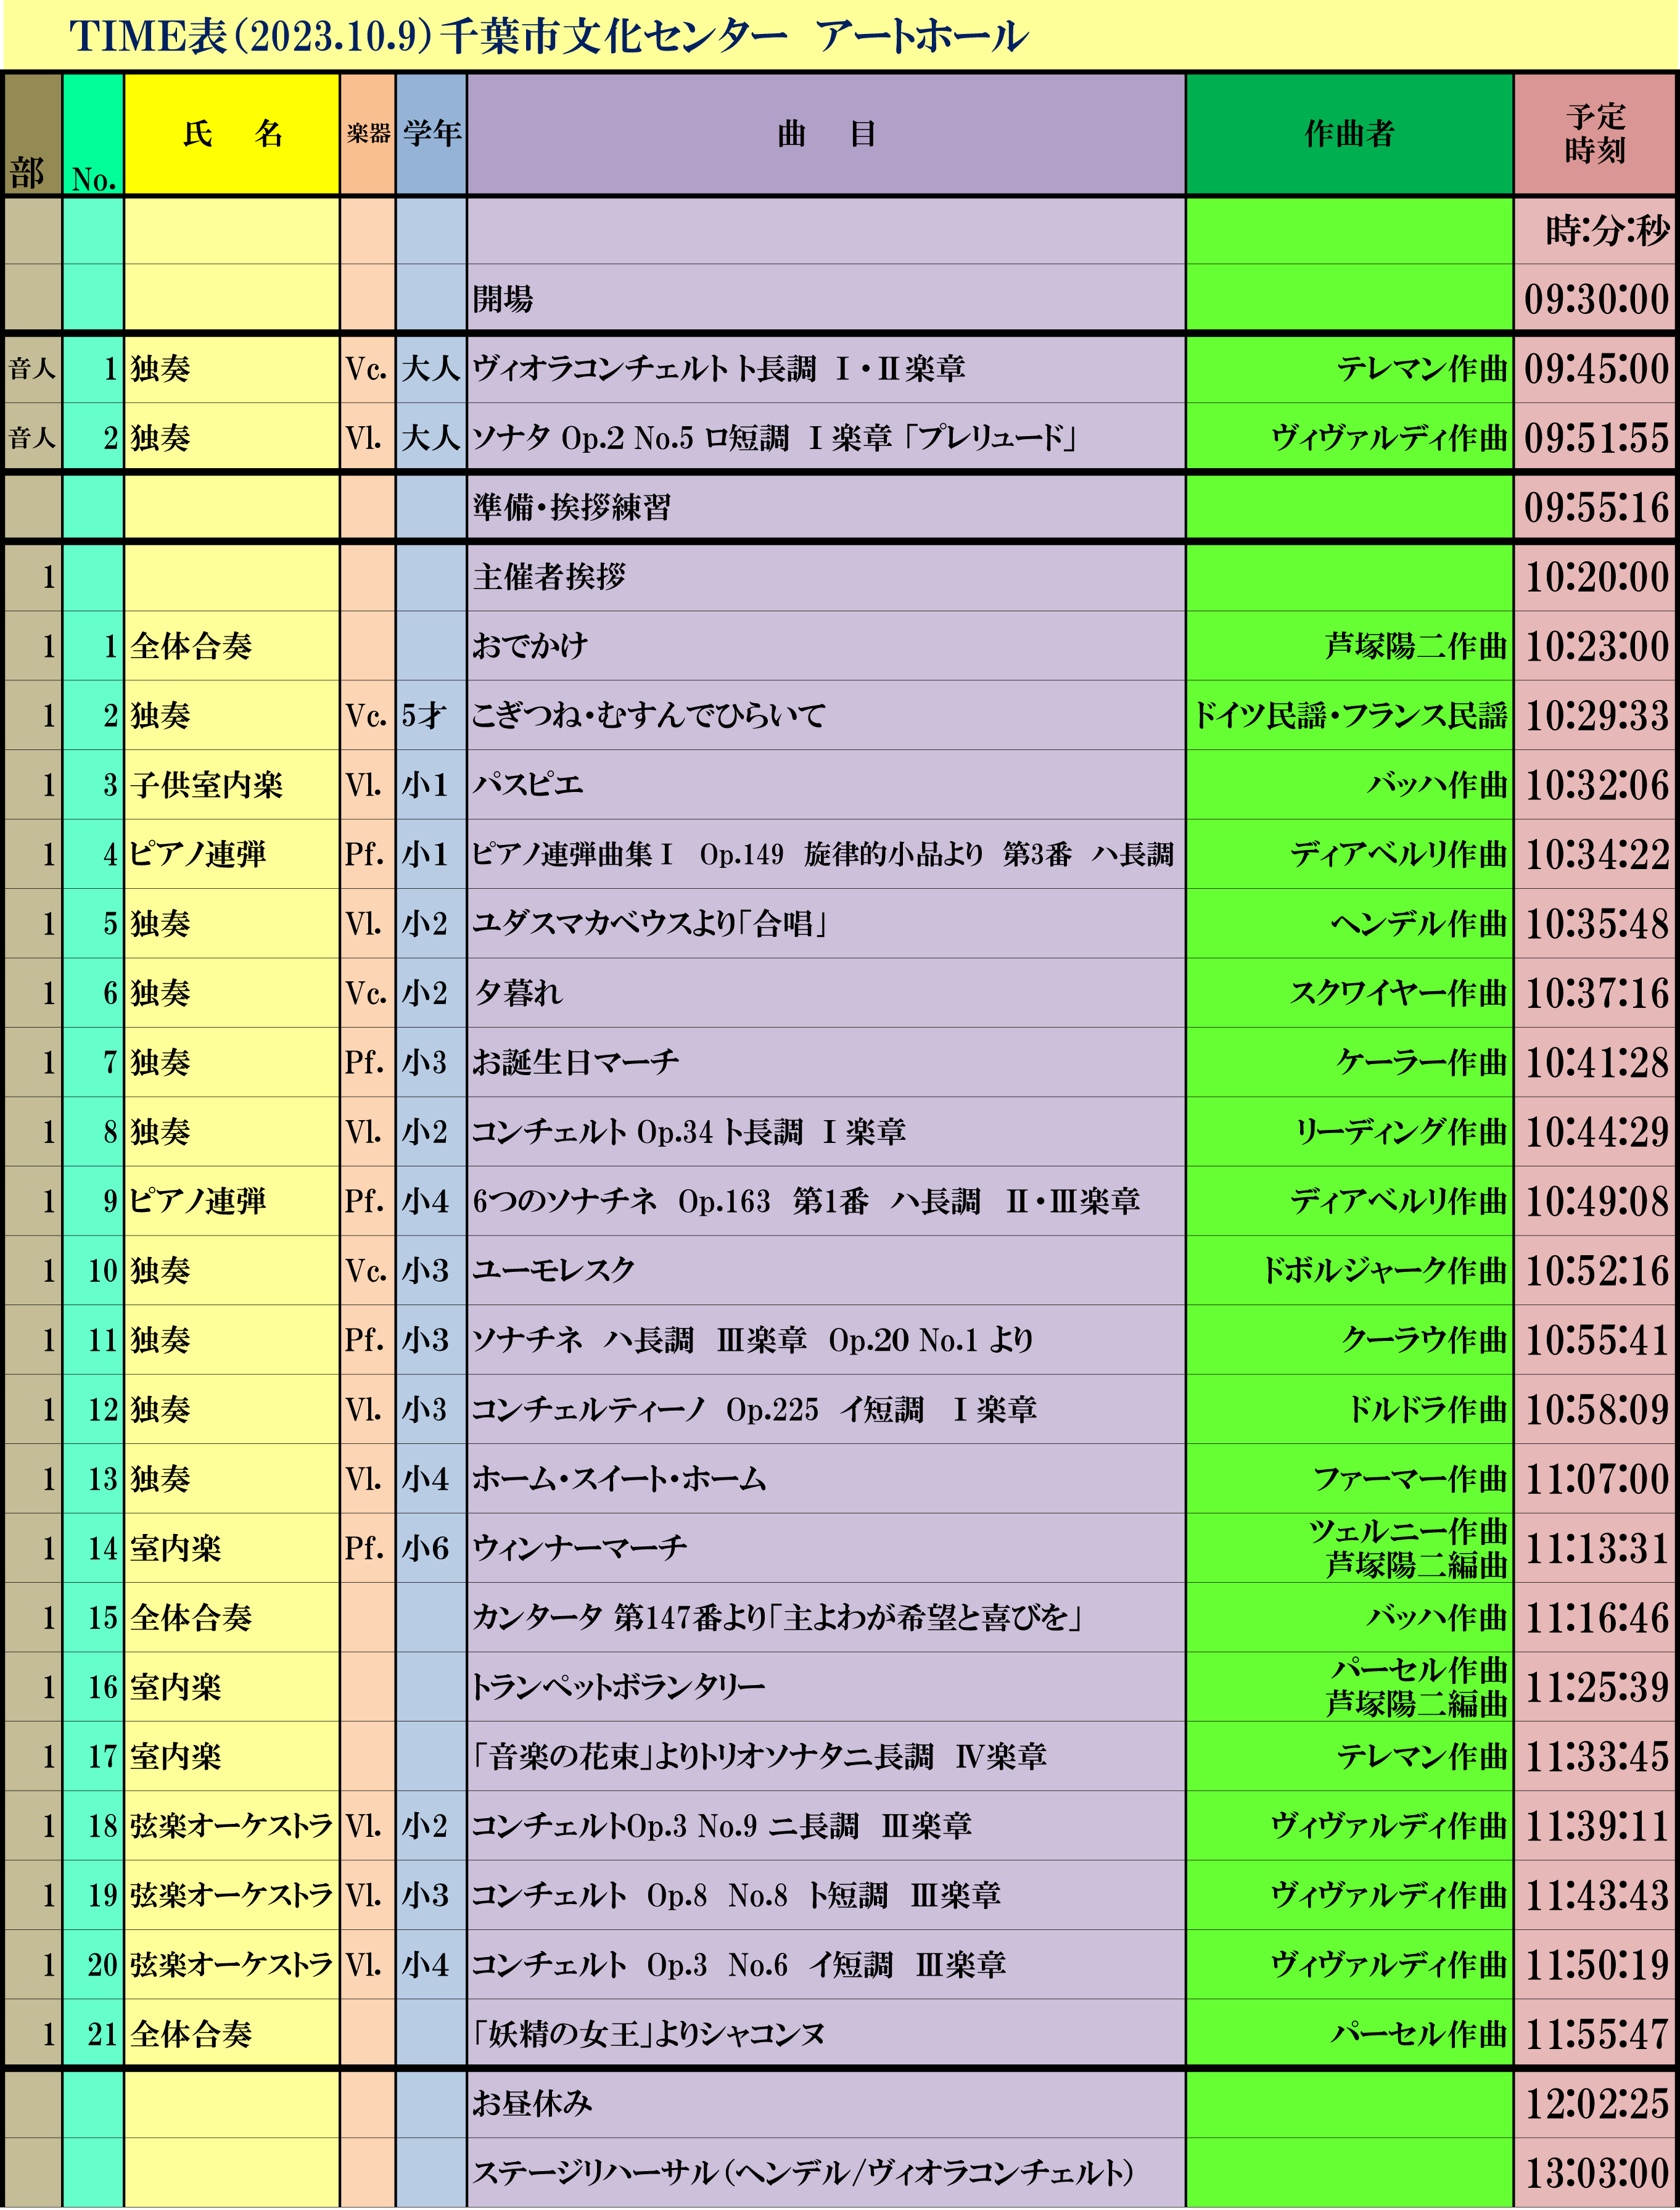Click 'コンチェルト Op.3 No.6 イ短調' cell
1680x2210 pixels.
pyautogui.click(x=826, y=1965)
